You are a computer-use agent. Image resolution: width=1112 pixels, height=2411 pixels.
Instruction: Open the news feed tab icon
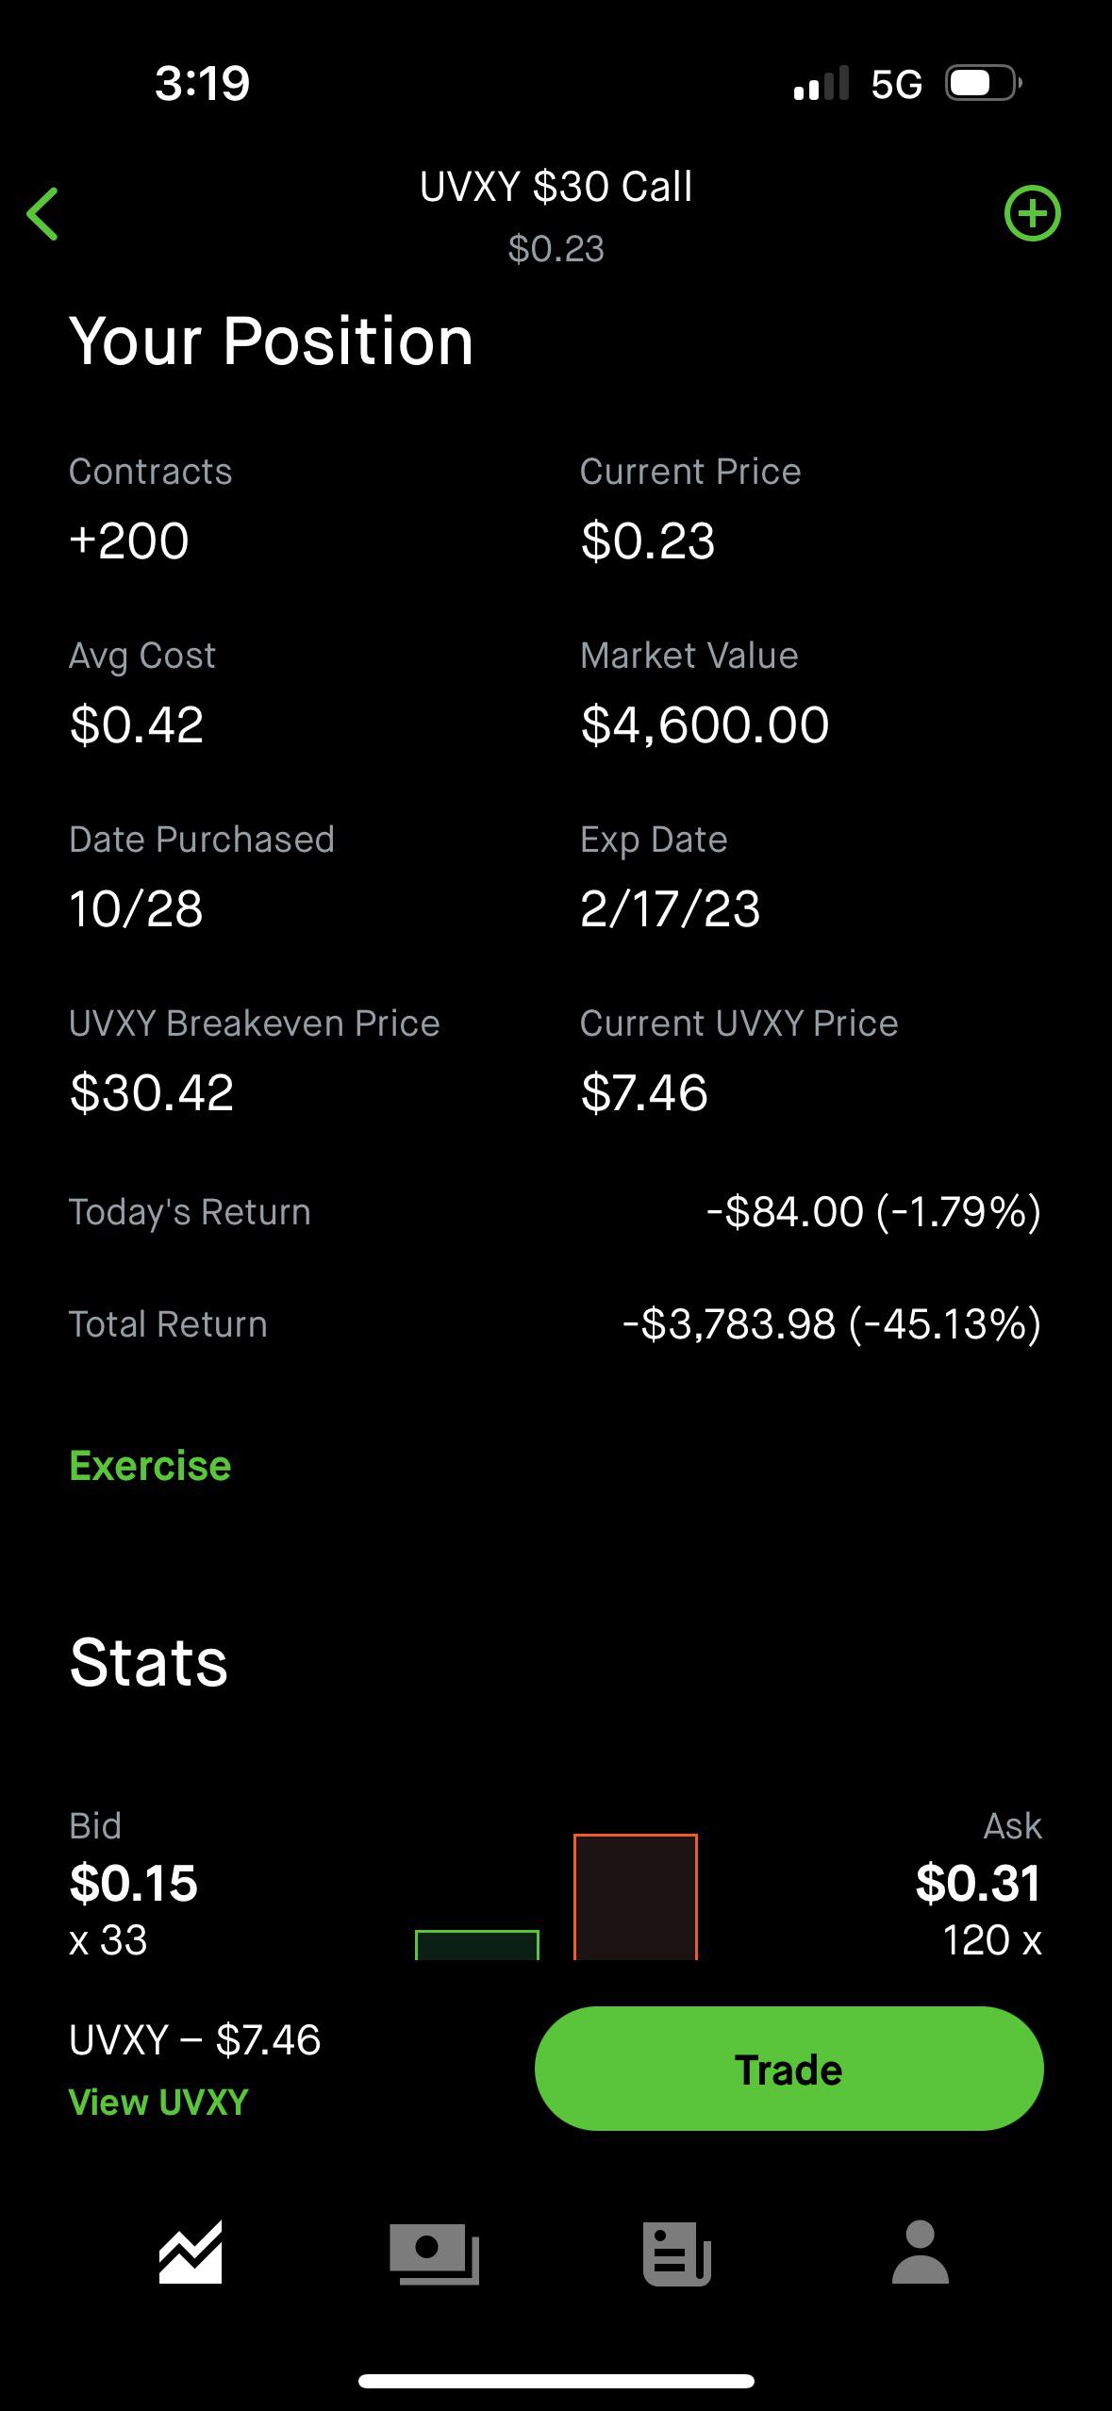(676, 2253)
